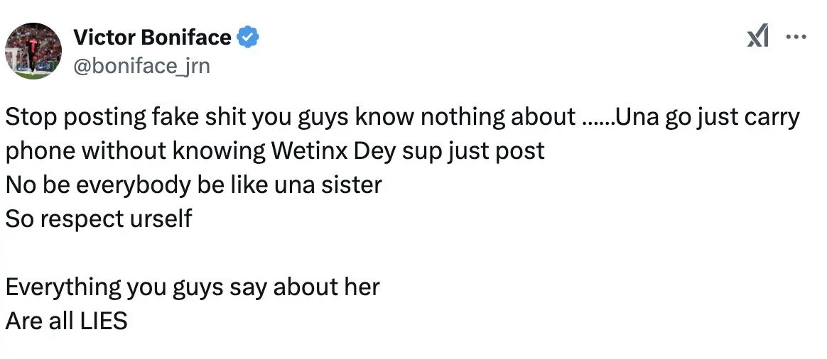Click the "So respect urself" line
The height and width of the screenshot is (359, 827).
(99, 219)
